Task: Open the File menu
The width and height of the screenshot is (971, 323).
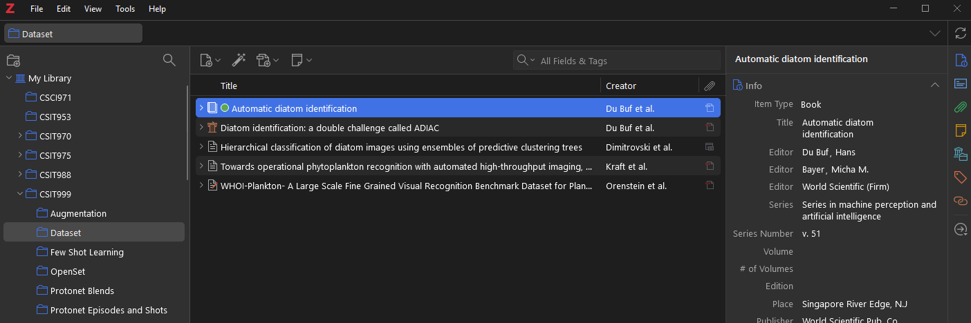Action: [x=37, y=9]
